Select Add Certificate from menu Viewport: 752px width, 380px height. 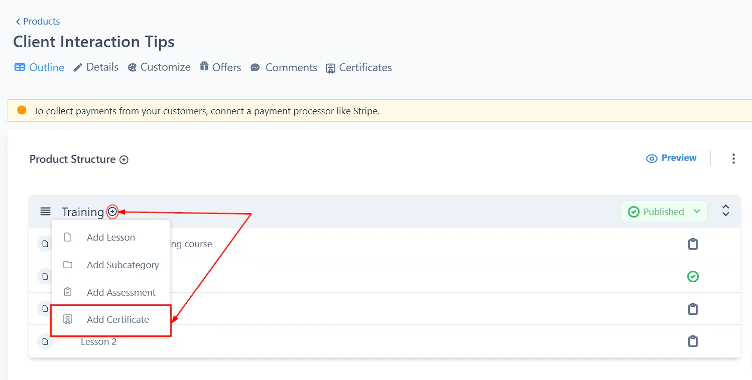tap(111, 320)
